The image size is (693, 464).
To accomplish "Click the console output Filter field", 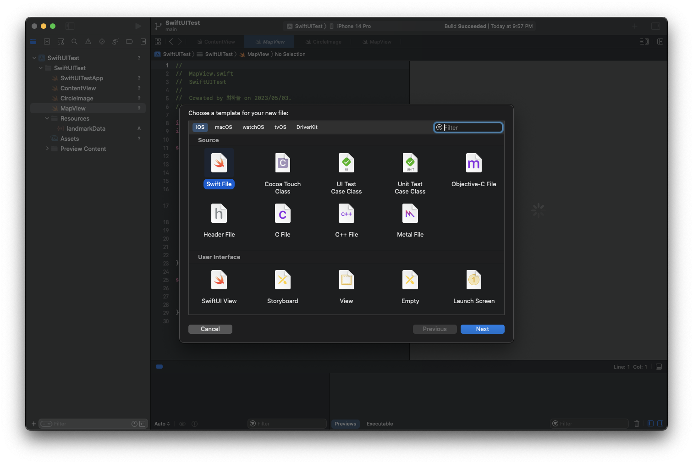I will coord(589,424).
